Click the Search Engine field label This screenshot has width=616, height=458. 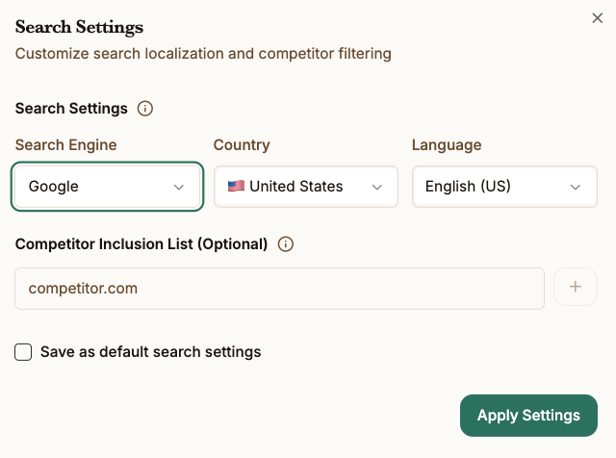(x=66, y=145)
